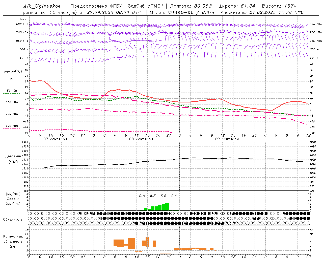Select the 'Высота: 187м' elevation text
The image size is (323, 259).
[x=279, y=6]
